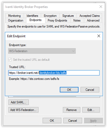Click the Trusted URL label
This screenshot has width=107, height=128.
coord(17,67)
